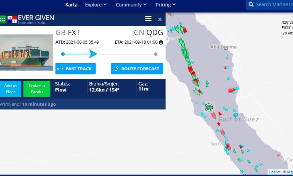Click the voyage progress arrow marker
Image resolution: width=293 pixels, height=176 pixels.
point(93,54)
